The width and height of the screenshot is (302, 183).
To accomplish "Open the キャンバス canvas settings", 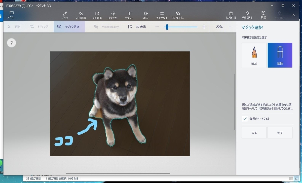I will coord(162,15).
